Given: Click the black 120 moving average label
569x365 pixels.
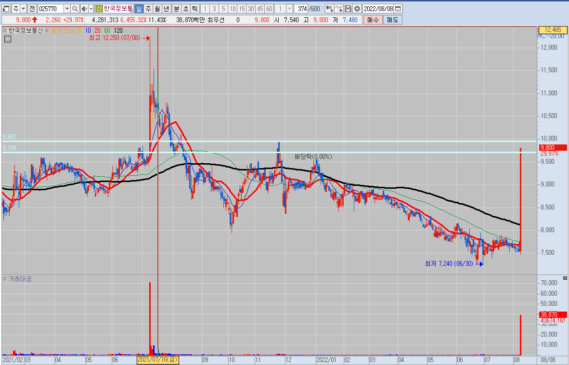Looking at the screenshot, I should [118, 30].
